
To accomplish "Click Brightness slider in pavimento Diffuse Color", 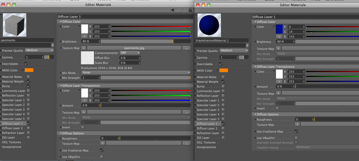I will pos(146,41).
